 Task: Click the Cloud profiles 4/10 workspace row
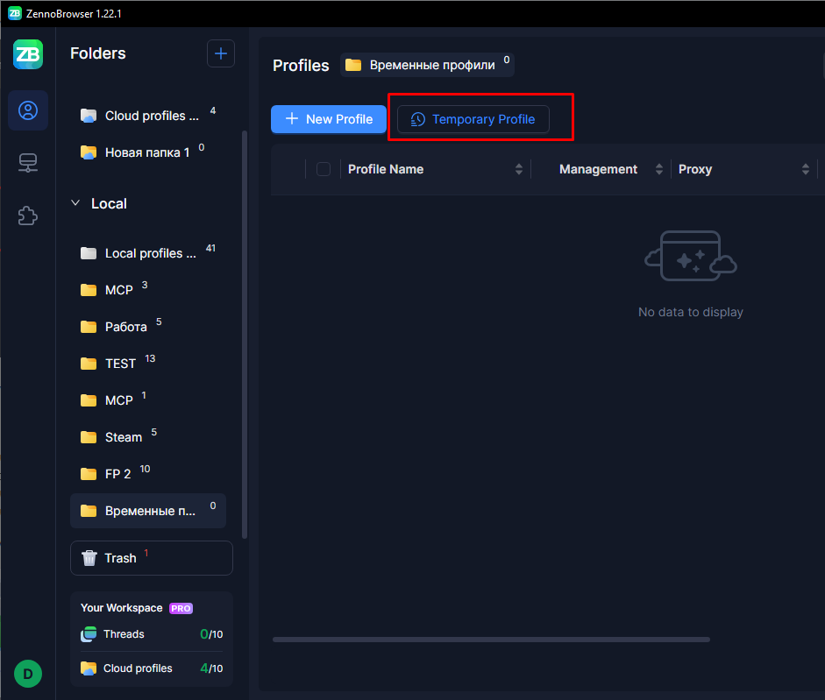tap(152, 668)
